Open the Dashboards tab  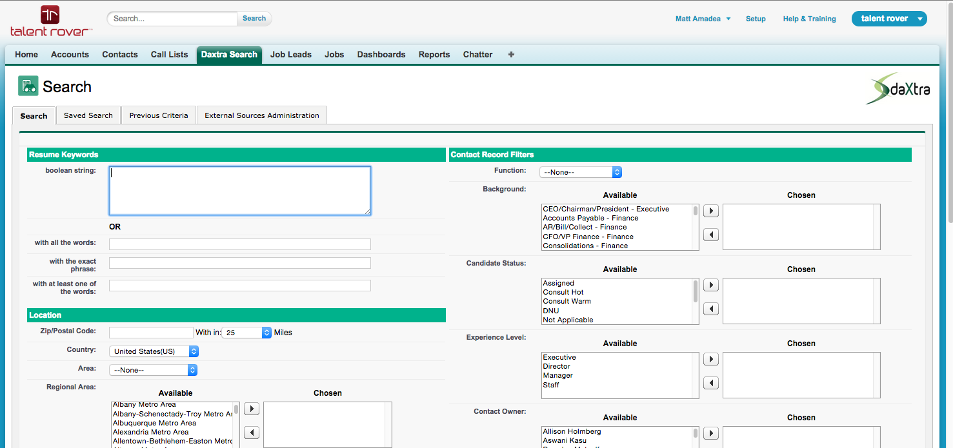tap(381, 55)
